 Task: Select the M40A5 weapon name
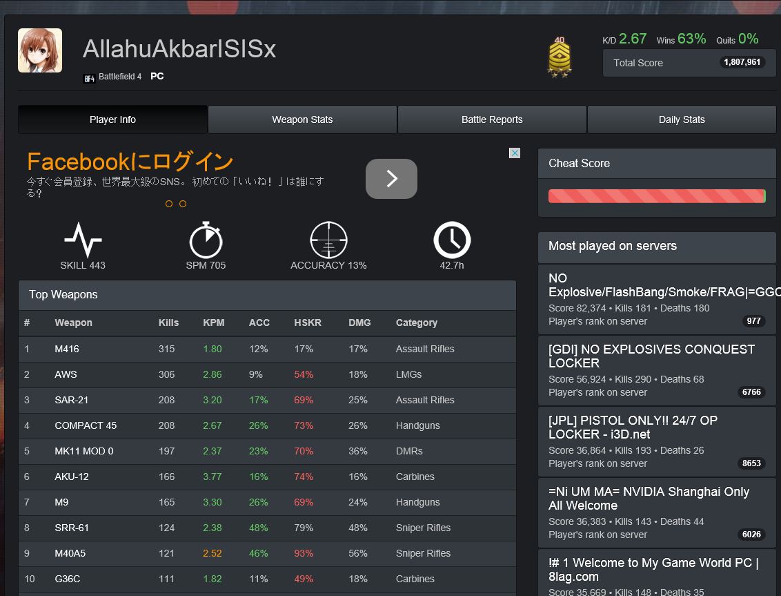click(x=70, y=553)
